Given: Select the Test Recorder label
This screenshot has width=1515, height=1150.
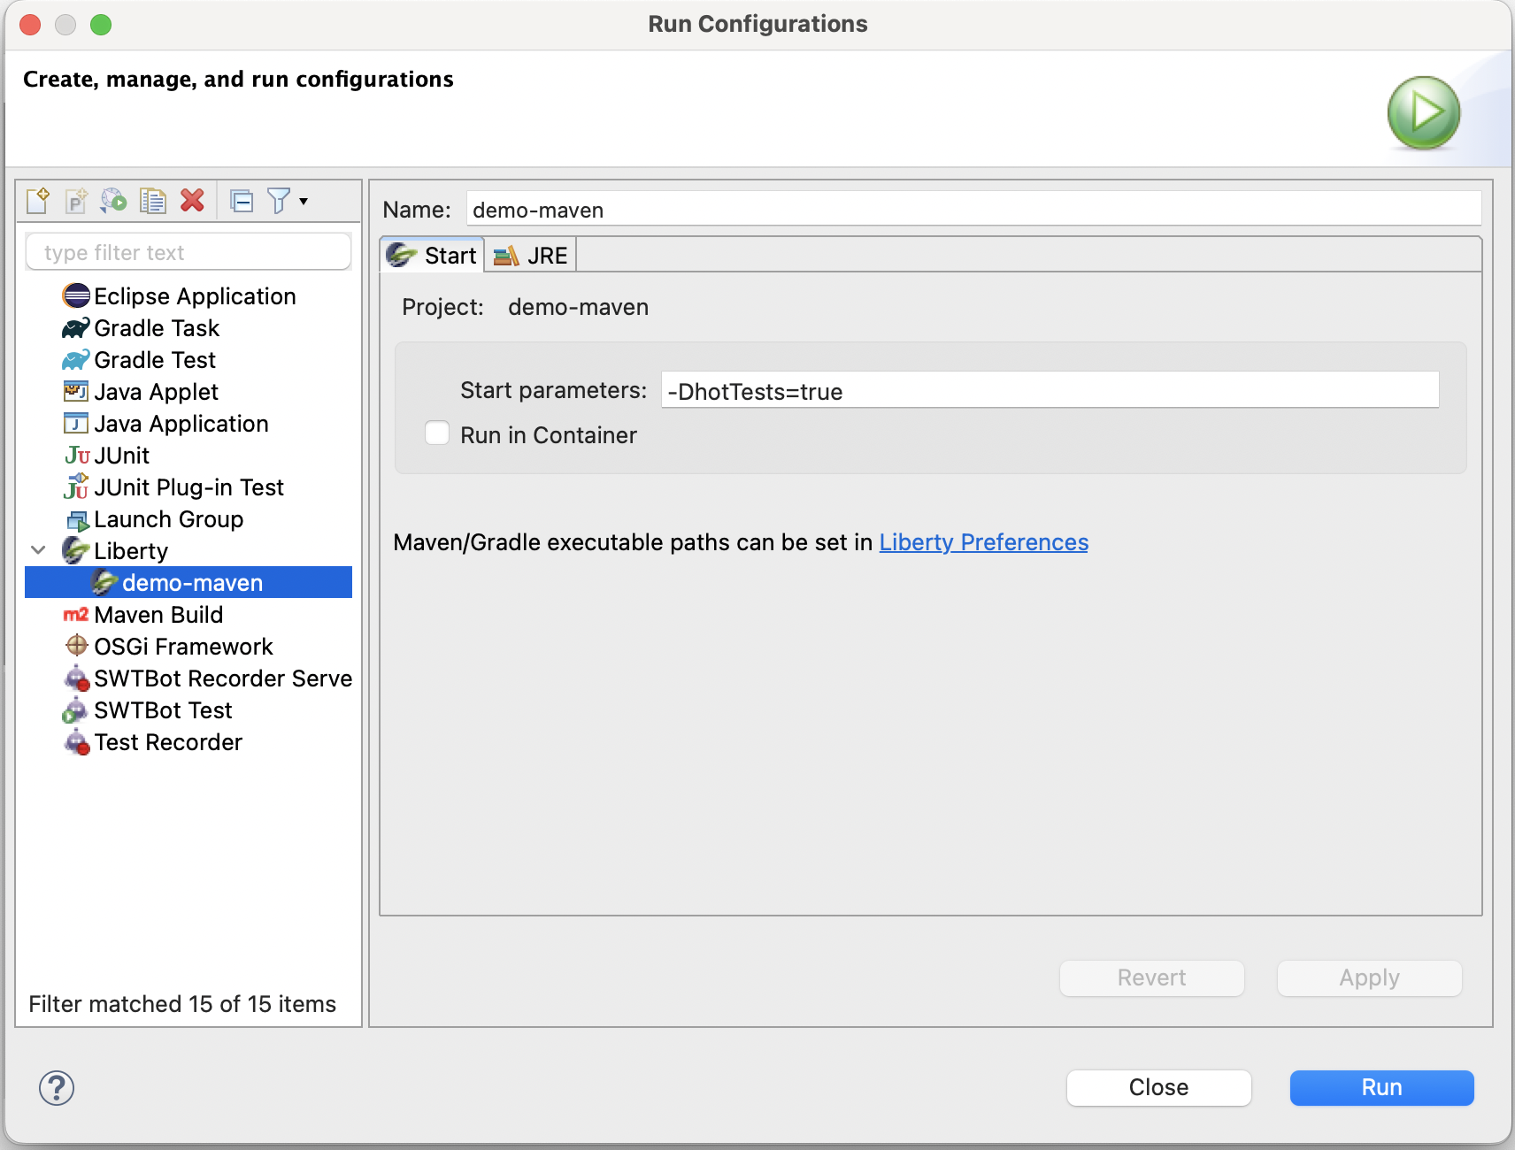Looking at the screenshot, I should pyautogui.click(x=168, y=742).
